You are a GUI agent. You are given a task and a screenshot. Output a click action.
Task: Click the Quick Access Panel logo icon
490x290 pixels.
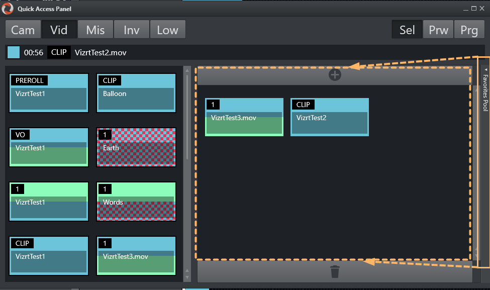(x=9, y=9)
